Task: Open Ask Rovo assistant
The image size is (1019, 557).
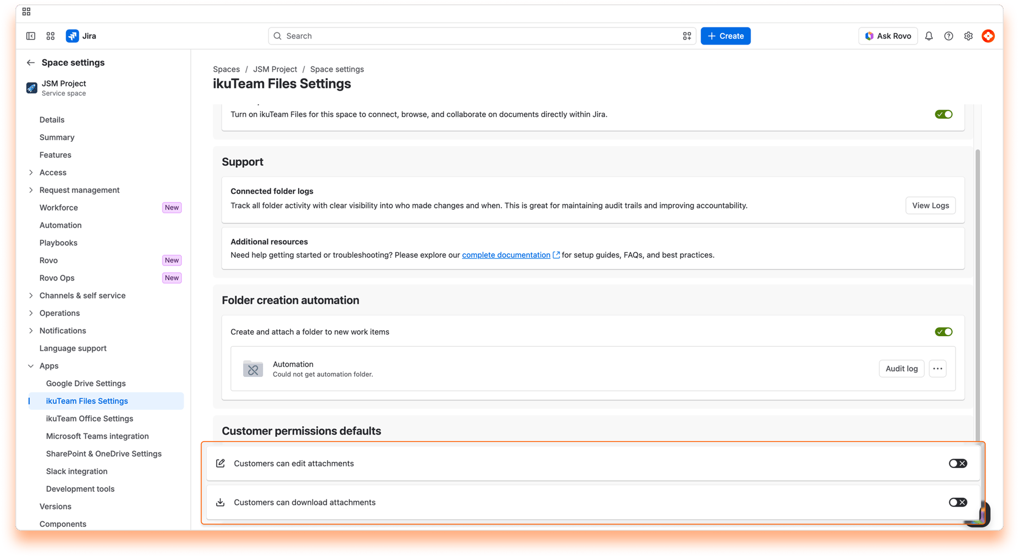Action: coord(888,36)
